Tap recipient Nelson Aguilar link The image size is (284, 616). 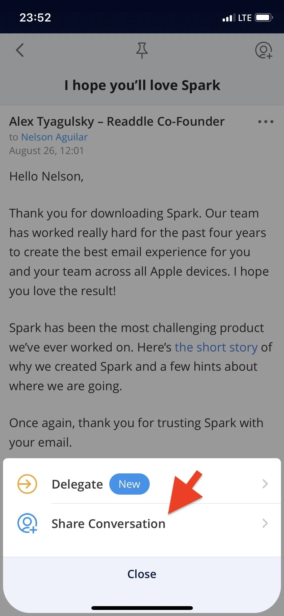pyautogui.click(x=54, y=137)
